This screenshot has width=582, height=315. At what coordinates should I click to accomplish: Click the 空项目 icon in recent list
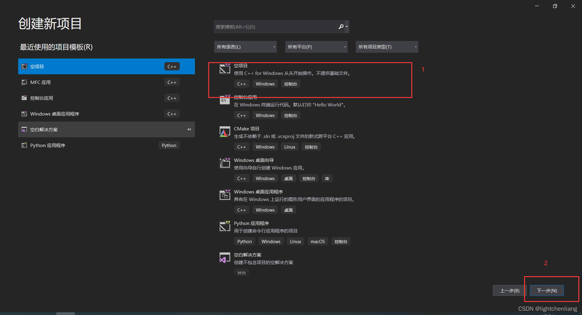[24, 66]
